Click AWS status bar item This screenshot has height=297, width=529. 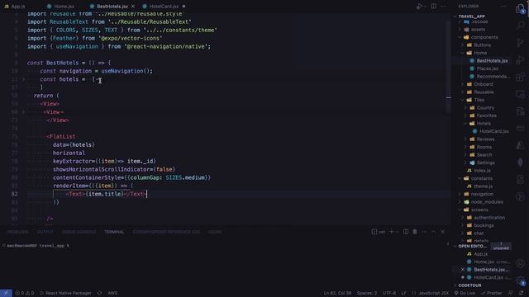pos(112,293)
